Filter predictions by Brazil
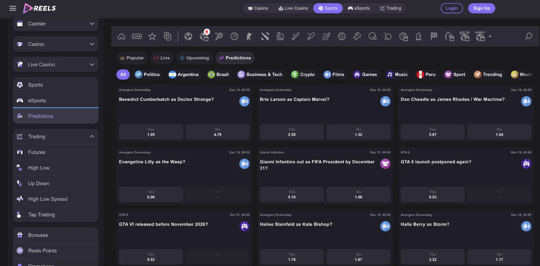 [218, 74]
